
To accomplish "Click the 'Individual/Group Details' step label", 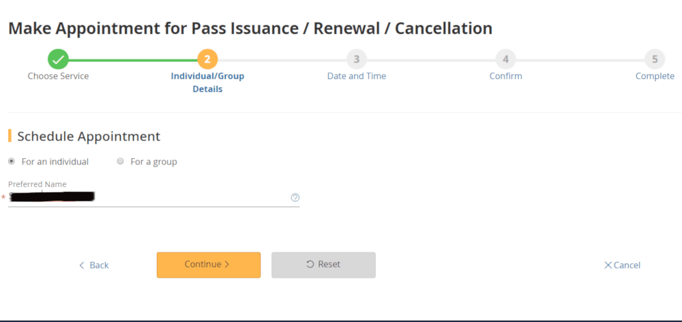I will point(207,83).
